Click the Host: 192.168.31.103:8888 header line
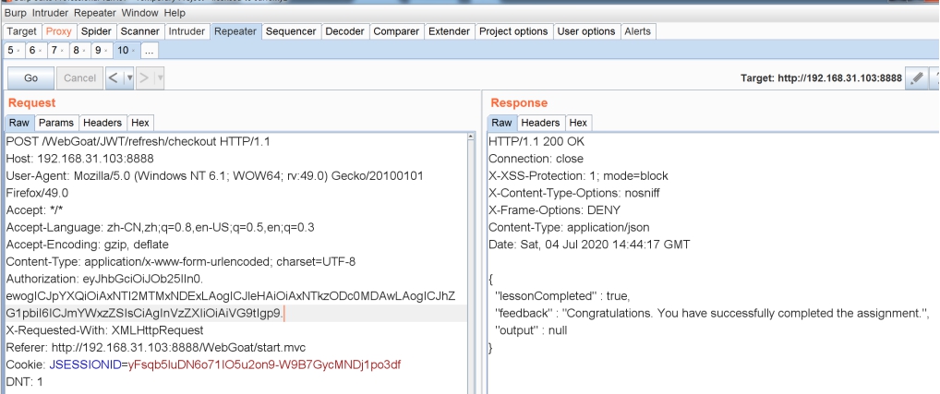 click(79, 159)
